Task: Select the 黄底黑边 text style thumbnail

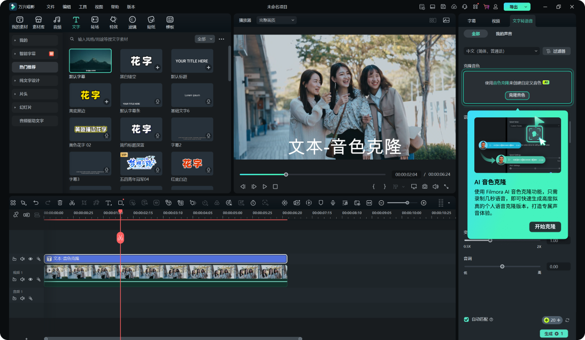Action: pyautogui.click(x=90, y=95)
